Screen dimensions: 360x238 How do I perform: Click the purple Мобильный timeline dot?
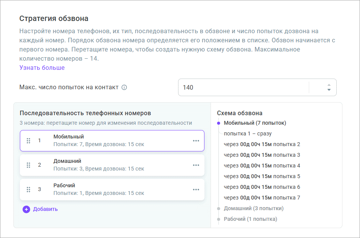click(x=219, y=123)
